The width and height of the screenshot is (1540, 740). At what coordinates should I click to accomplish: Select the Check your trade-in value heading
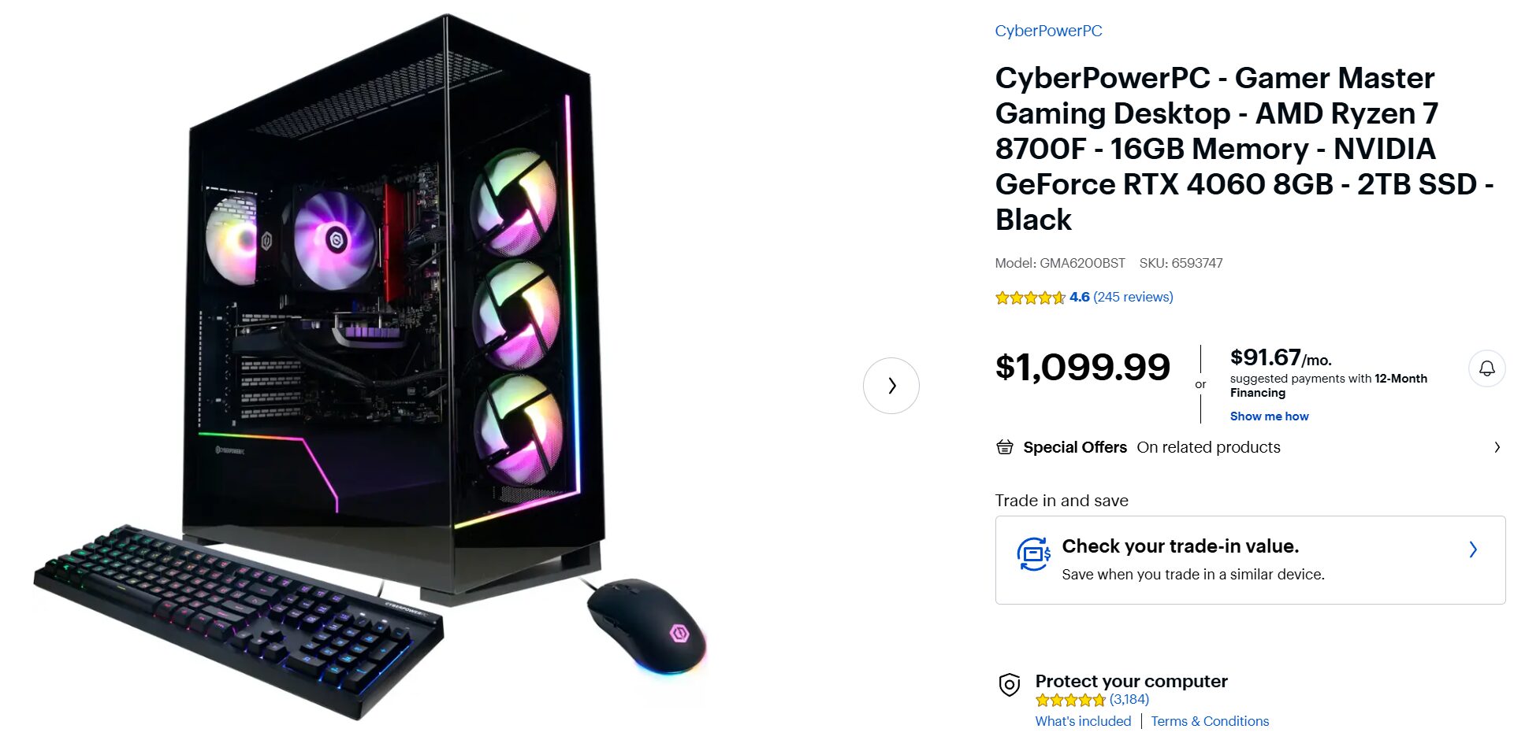(1180, 546)
